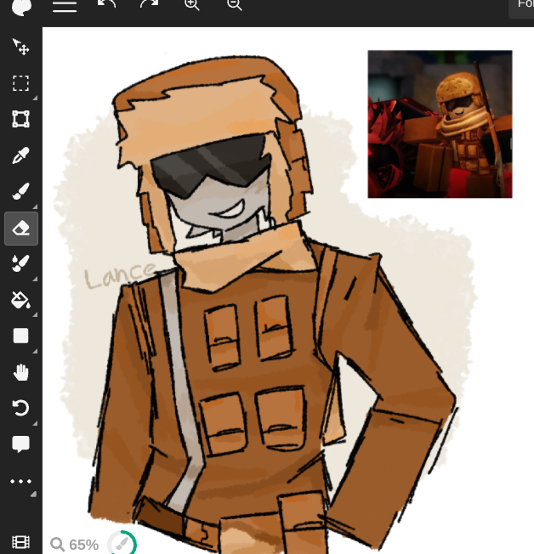Click the circular brush indicator beside zoom percentage
The height and width of the screenshot is (554, 534).
[x=122, y=544]
